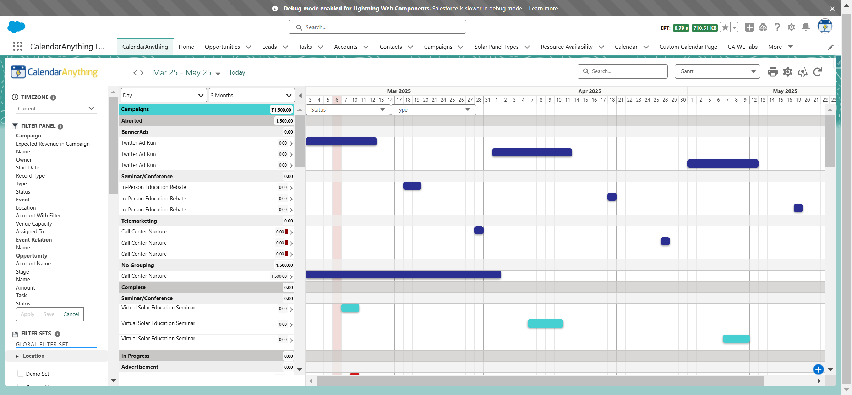
Task: Select the Record Type filter field
Action: (x=30, y=176)
